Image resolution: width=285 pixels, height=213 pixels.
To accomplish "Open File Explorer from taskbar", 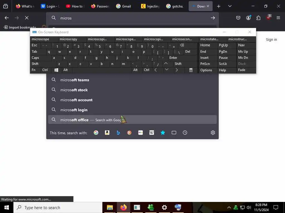I will pyautogui.click(x=110, y=207).
